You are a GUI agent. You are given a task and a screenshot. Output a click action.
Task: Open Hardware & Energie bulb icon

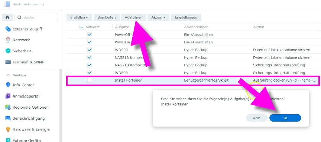[x=8, y=129]
